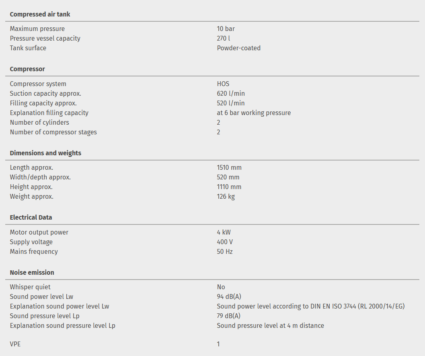
Task: Click the Maximum pressure value 10 bar
Action: point(226,29)
